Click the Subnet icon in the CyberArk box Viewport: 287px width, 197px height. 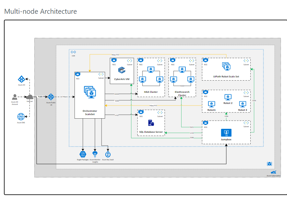coord(129,60)
